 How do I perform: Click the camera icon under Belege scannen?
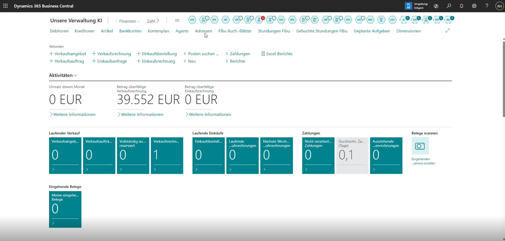pyautogui.click(x=420, y=146)
